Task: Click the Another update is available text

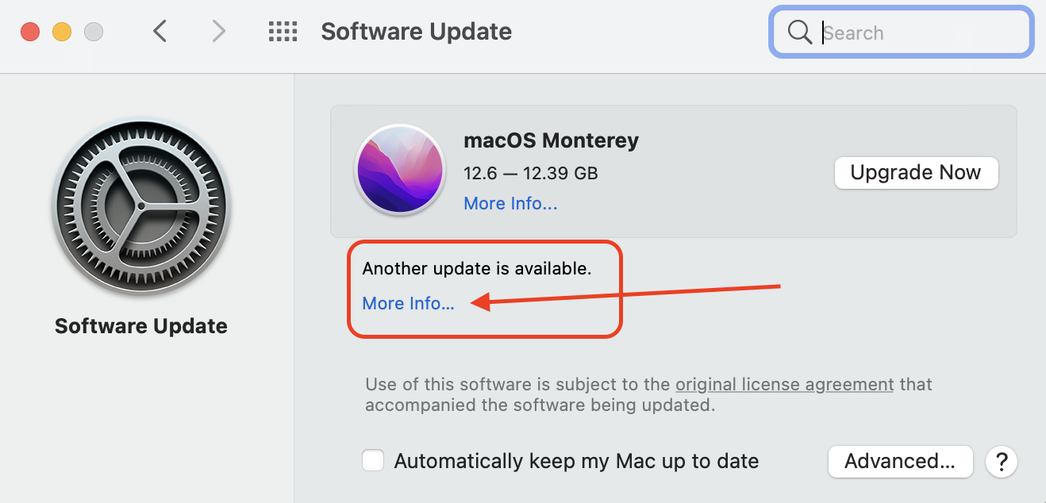Action: pos(477,268)
